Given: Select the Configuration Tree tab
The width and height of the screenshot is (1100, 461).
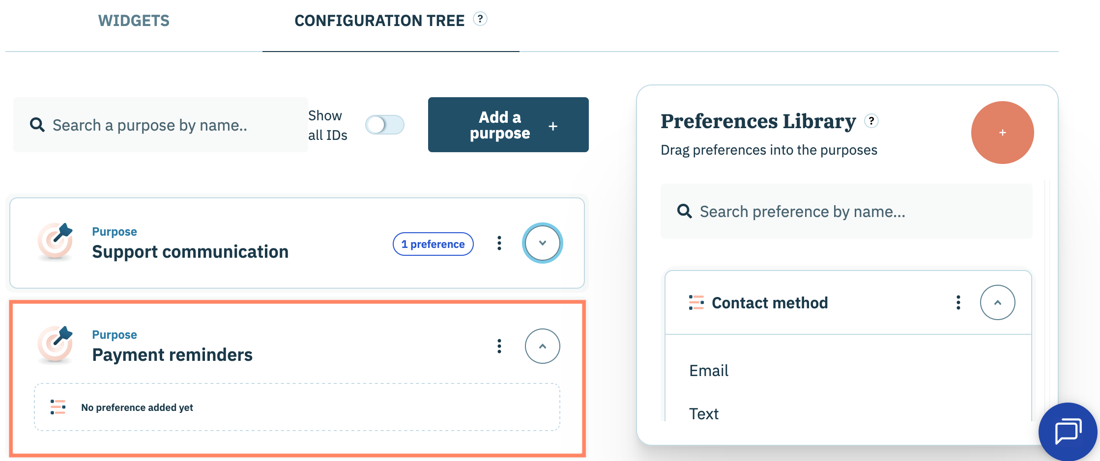Looking at the screenshot, I should coord(379,21).
